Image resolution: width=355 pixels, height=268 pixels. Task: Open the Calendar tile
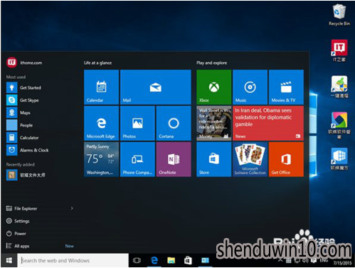pos(101,87)
